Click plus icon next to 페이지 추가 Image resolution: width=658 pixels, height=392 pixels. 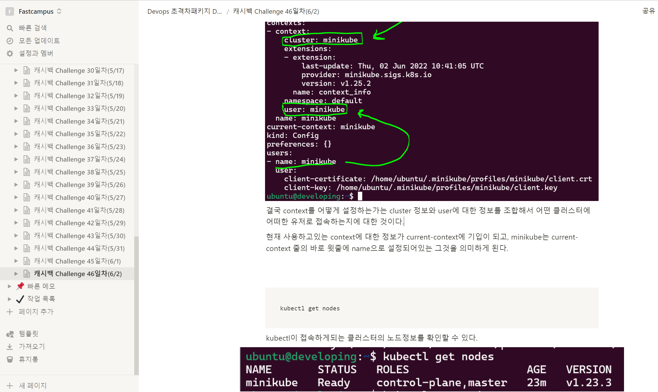(10, 311)
